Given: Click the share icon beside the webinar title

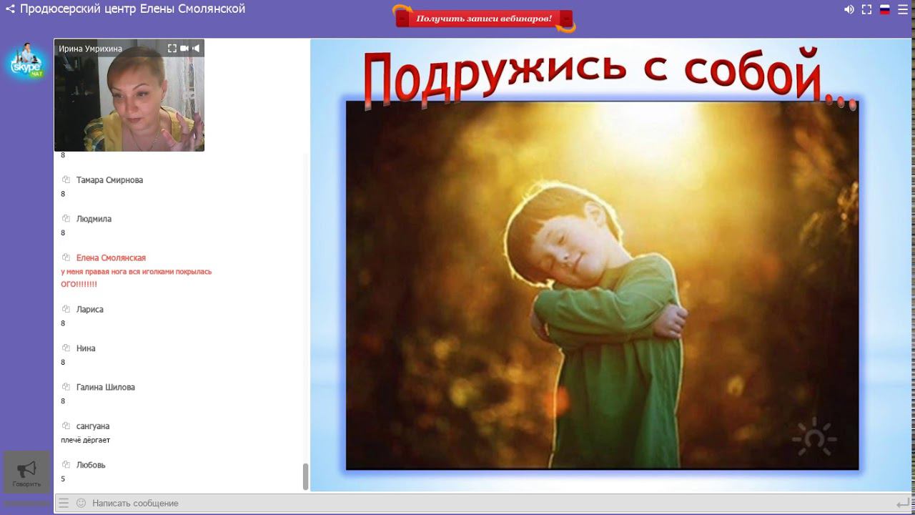Looking at the screenshot, I should point(10,9).
